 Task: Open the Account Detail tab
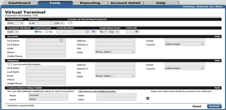(125, 3)
